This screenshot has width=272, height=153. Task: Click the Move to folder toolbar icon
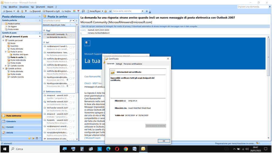tap(22, 11)
